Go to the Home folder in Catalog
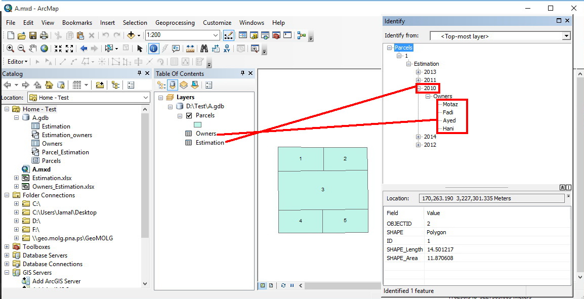Image resolution: width=584 pixels, height=299 pixels. (49, 85)
